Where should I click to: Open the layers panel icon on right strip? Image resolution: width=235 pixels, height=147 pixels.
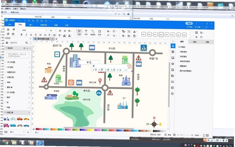[x=173, y=64]
